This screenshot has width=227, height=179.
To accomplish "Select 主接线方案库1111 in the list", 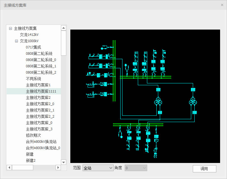I will pyautogui.click(x=43, y=91).
